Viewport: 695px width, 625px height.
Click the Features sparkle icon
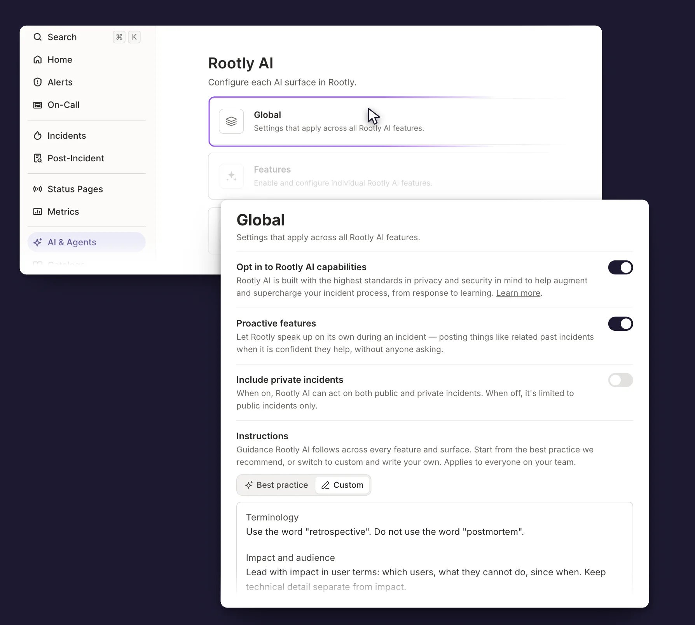(x=231, y=176)
